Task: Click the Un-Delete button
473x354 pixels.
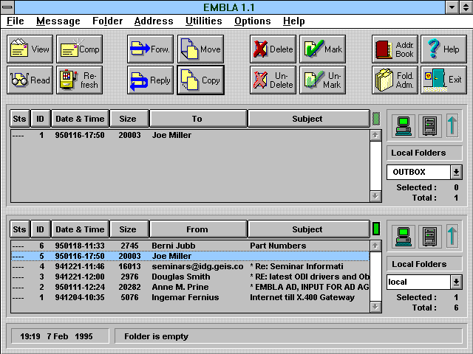Action: pos(273,80)
